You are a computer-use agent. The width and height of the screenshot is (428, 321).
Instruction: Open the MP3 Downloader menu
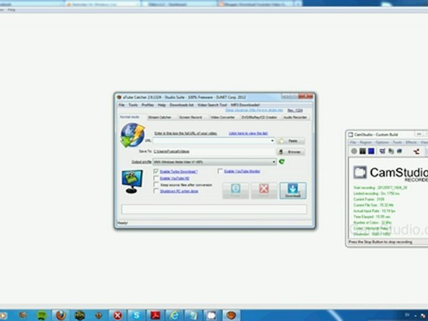[x=245, y=105]
